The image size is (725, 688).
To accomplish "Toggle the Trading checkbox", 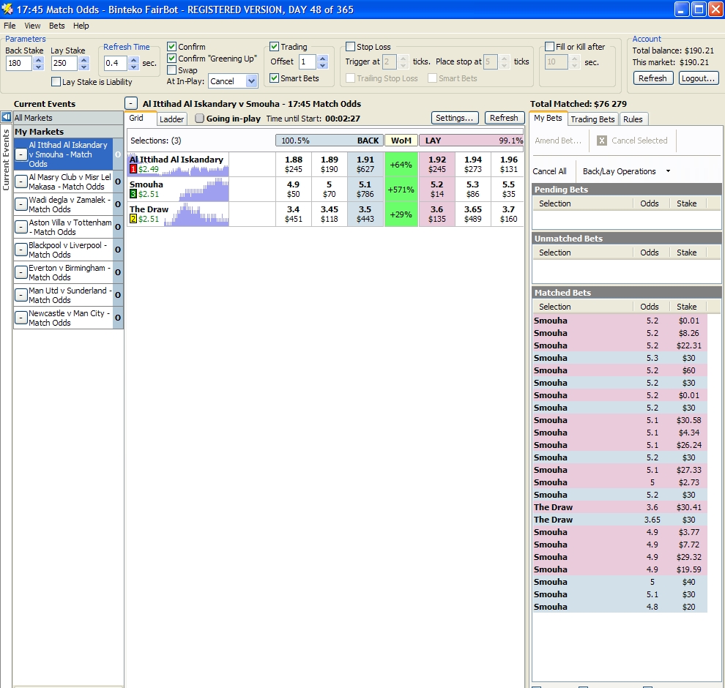I will [x=274, y=46].
